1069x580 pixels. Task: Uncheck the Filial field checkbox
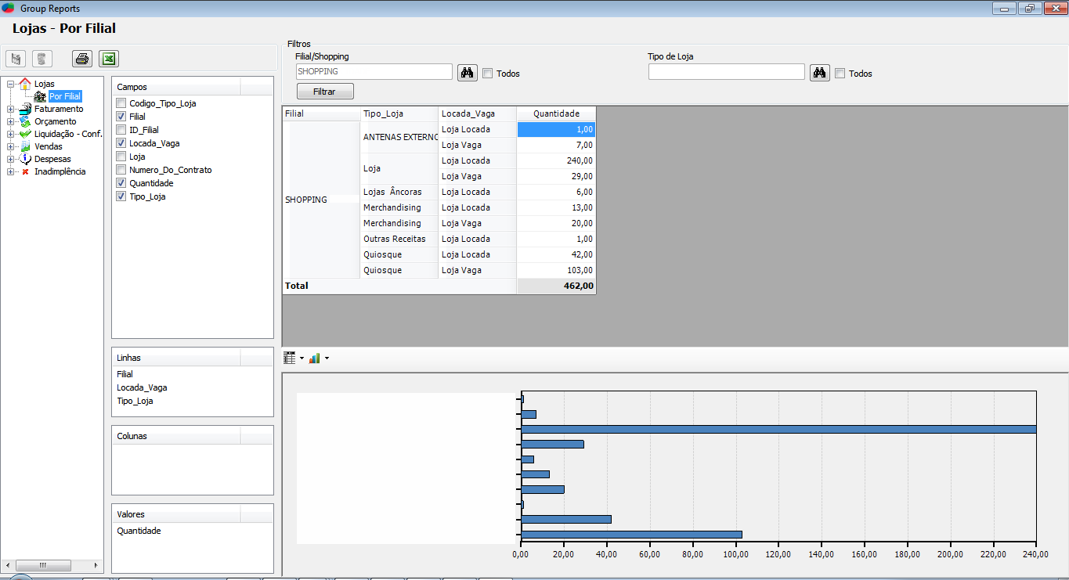(121, 117)
